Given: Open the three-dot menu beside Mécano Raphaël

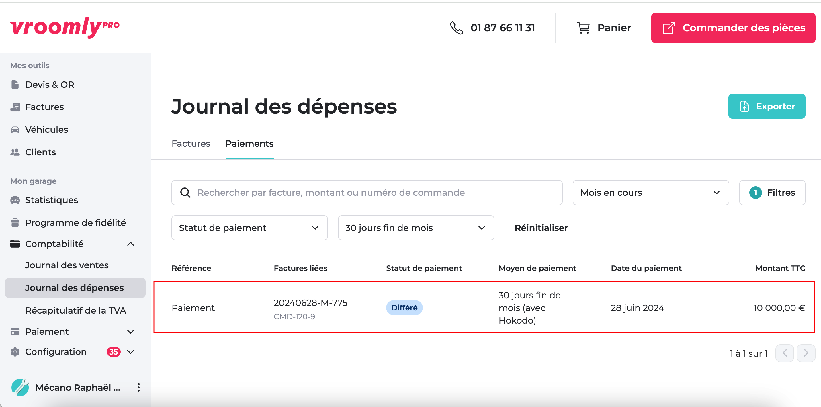Looking at the screenshot, I should click(138, 387).
